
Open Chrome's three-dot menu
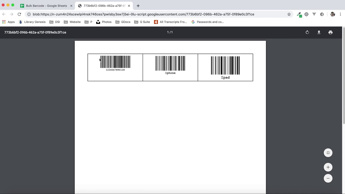coord(340,14)
